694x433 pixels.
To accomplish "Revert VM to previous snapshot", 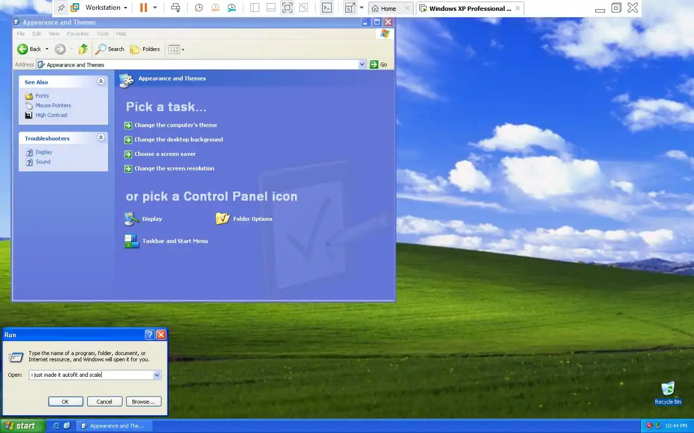I will (215, 8).
